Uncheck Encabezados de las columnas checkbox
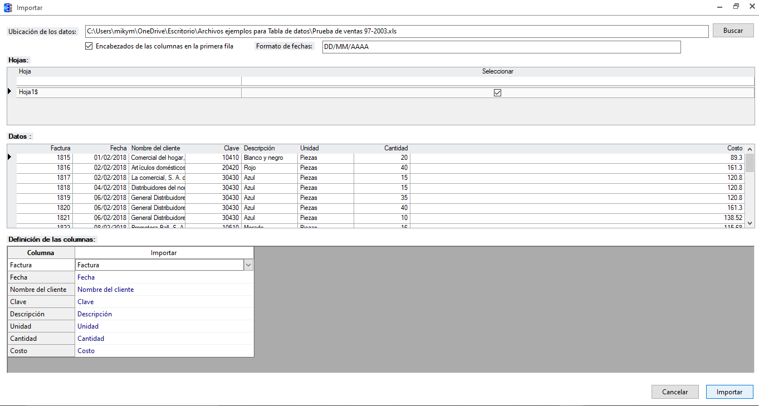 tap(89, 46)
